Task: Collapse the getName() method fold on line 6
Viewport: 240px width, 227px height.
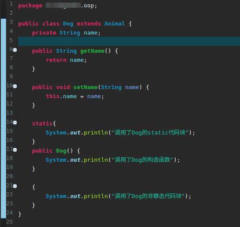Action: [15, 50]
